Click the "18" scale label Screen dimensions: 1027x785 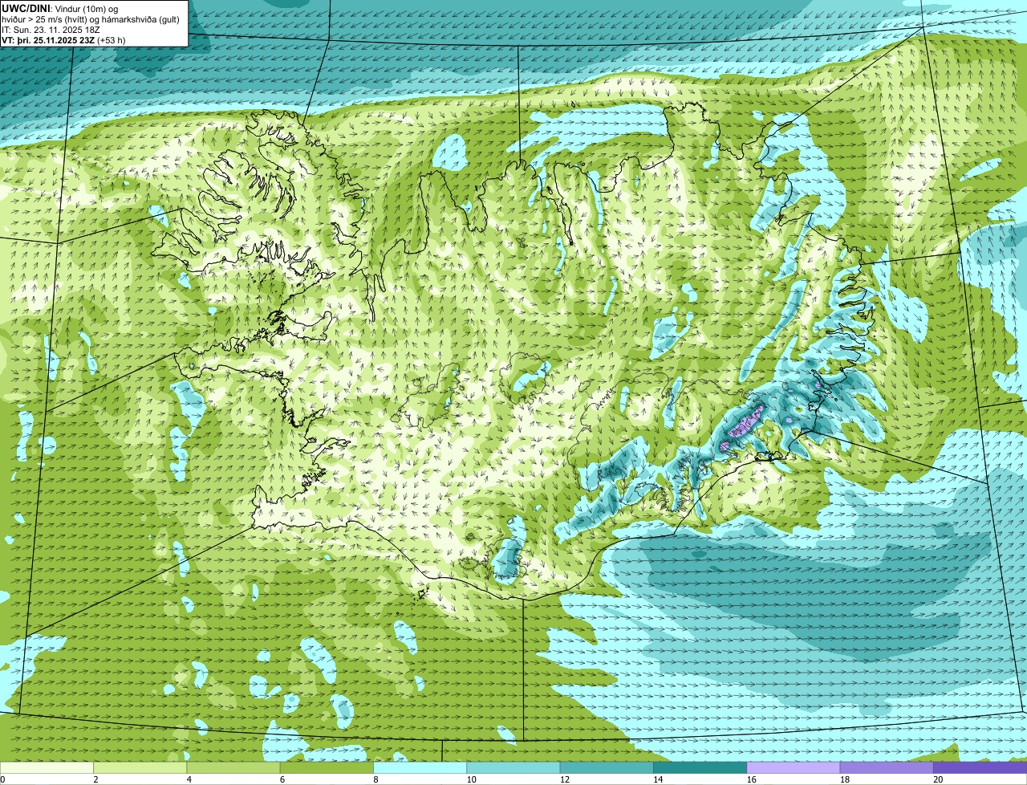click(845, 779)
